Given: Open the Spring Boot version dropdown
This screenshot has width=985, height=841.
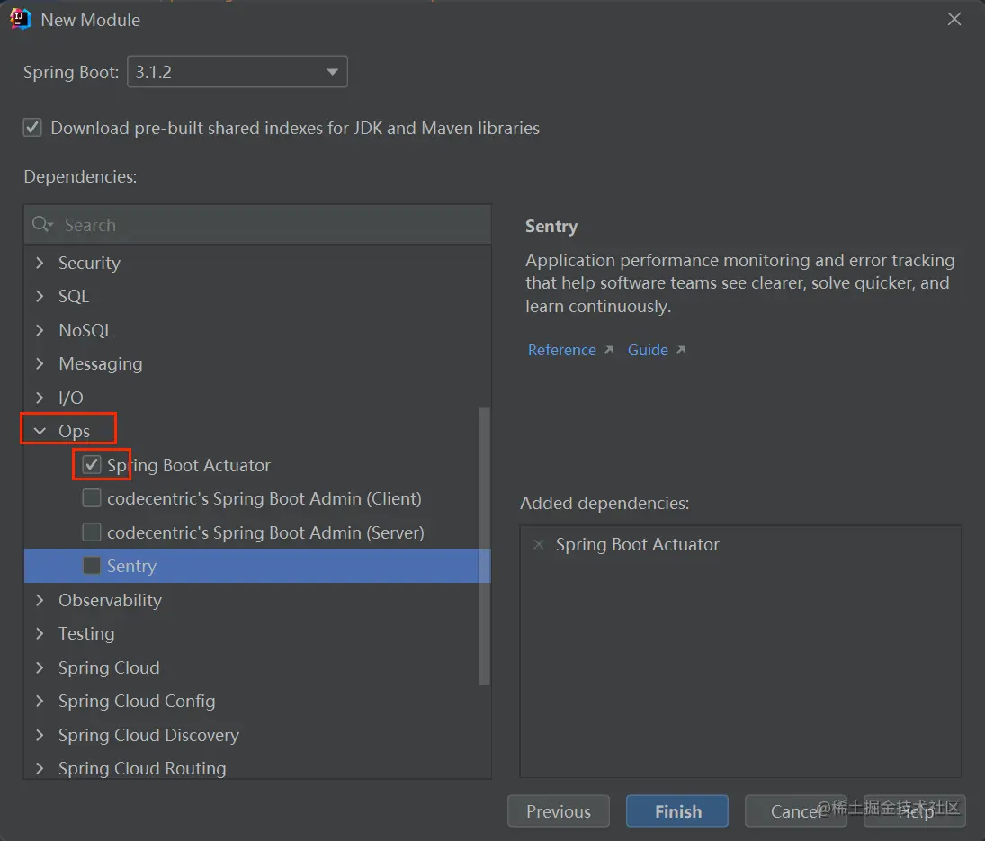Looking at the screenshot, I should (237, 72).
